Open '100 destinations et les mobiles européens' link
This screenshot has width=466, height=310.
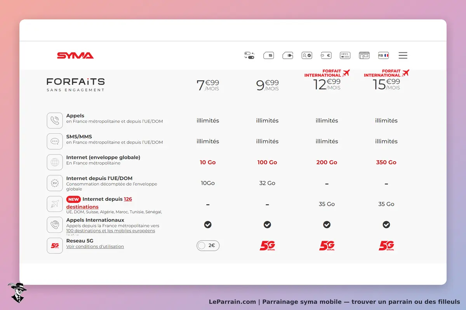111,231
